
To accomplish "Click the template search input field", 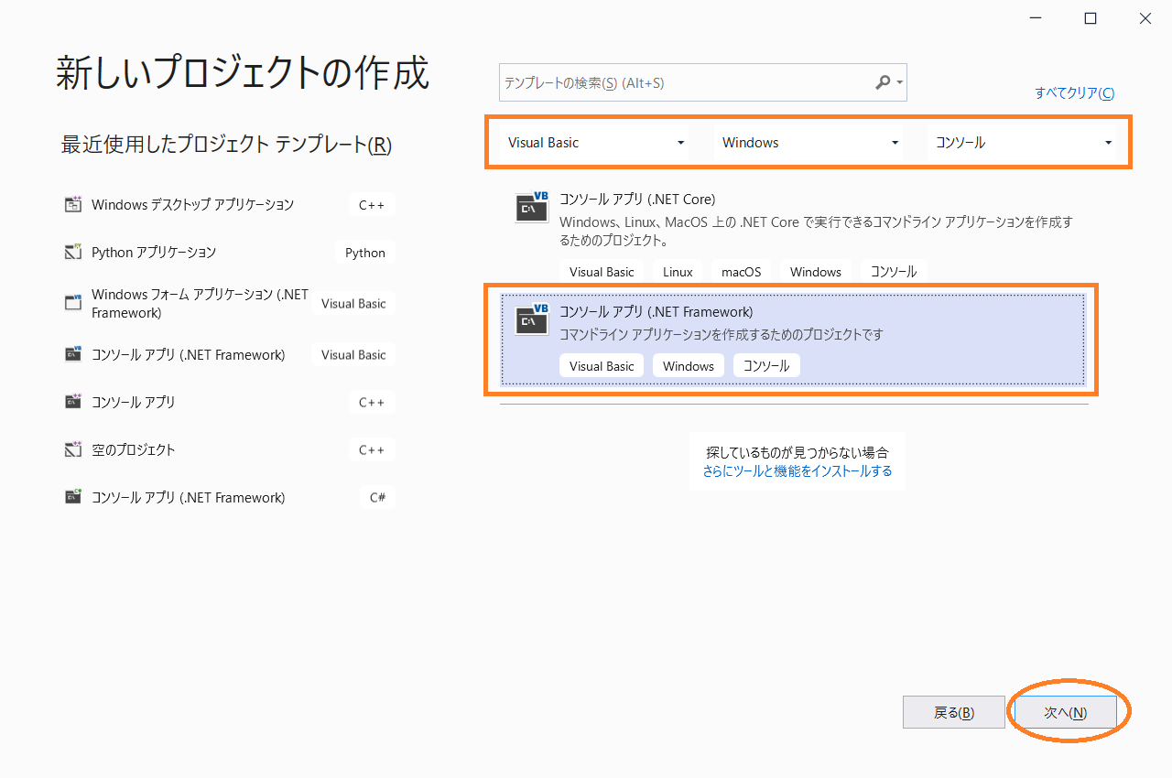I will coord(687,82).
